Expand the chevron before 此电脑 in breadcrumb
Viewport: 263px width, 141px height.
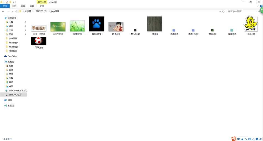[x=23, y=11]
